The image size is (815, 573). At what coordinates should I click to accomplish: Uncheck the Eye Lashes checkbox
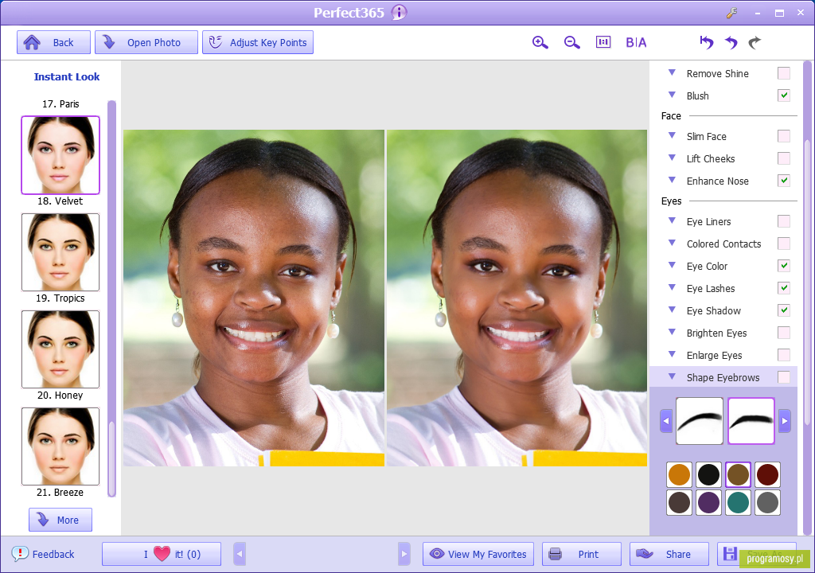tap(784, 289)
